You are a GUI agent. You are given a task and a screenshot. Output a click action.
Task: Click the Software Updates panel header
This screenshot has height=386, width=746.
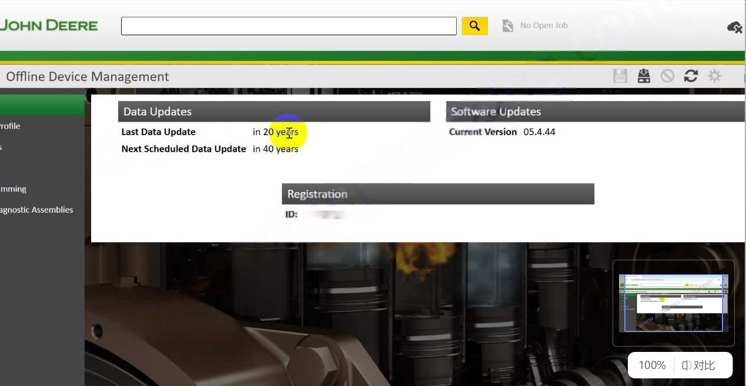pyautogui.click(x=594, y=111)
